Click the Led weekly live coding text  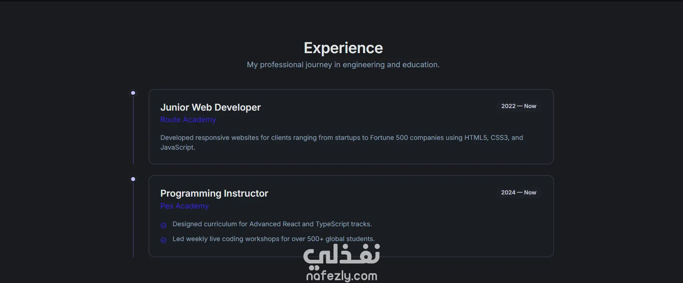coord(274,239)
